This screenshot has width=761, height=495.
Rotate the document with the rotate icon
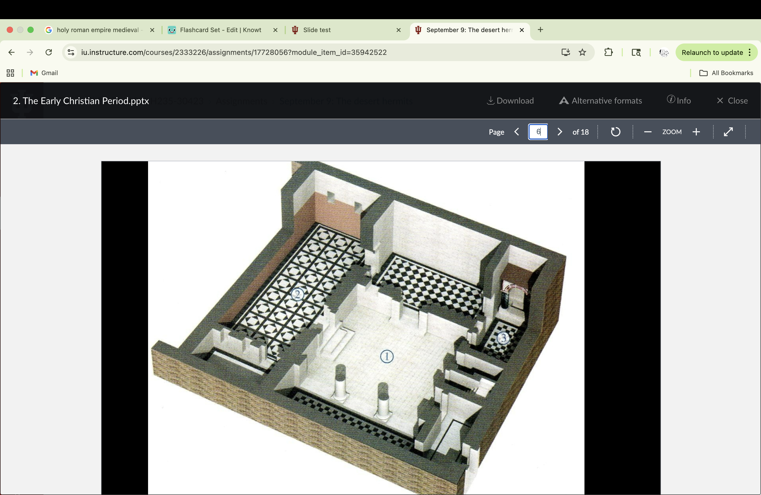[616, 132]
